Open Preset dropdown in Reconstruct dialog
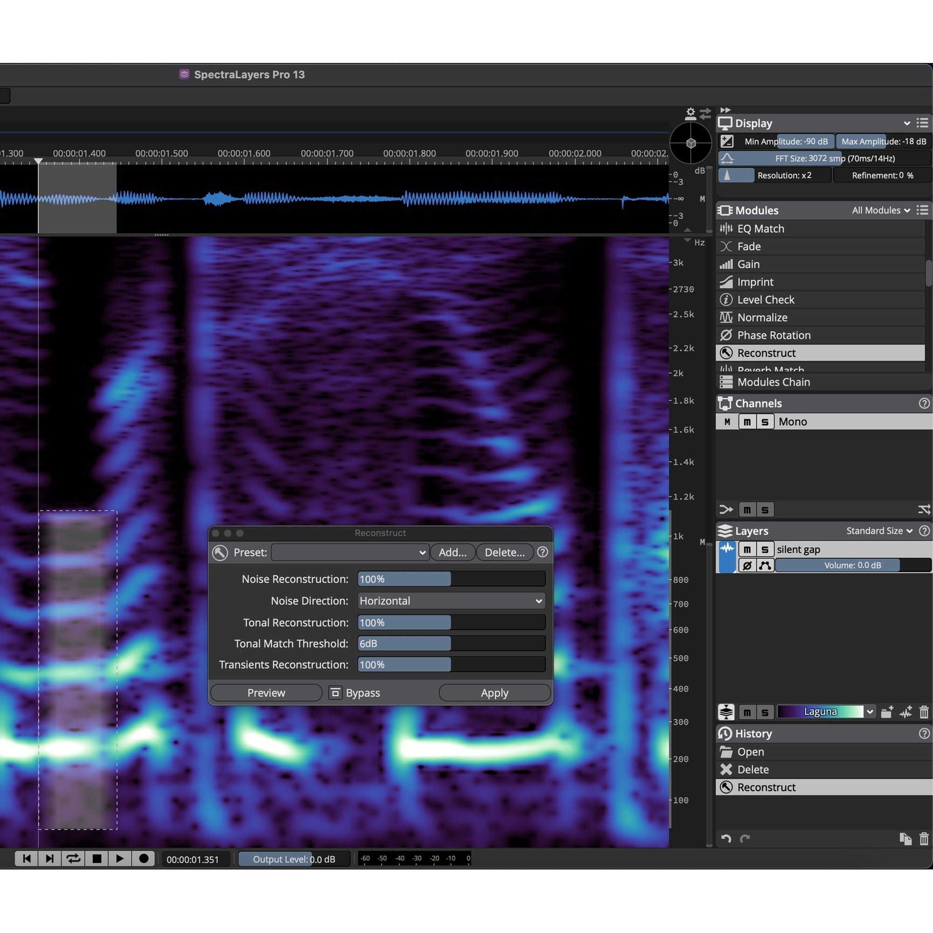 pyautogui.click(x=349, y=552)
